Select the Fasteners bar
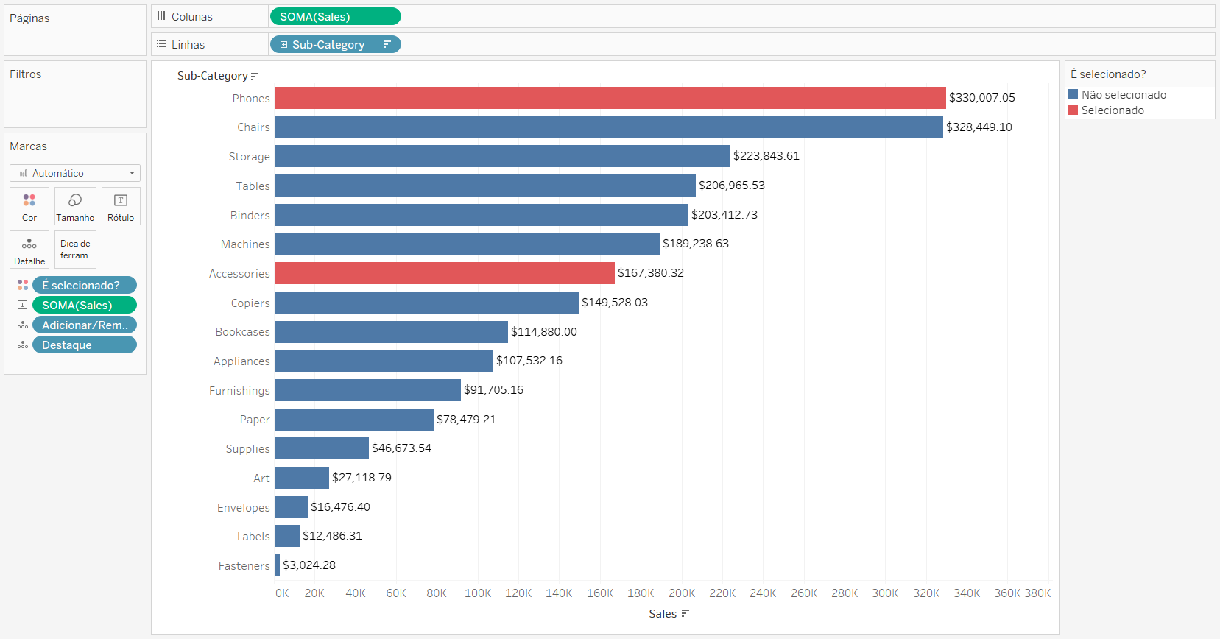The width and height of the screenshot is (1220, 639). 277,565
